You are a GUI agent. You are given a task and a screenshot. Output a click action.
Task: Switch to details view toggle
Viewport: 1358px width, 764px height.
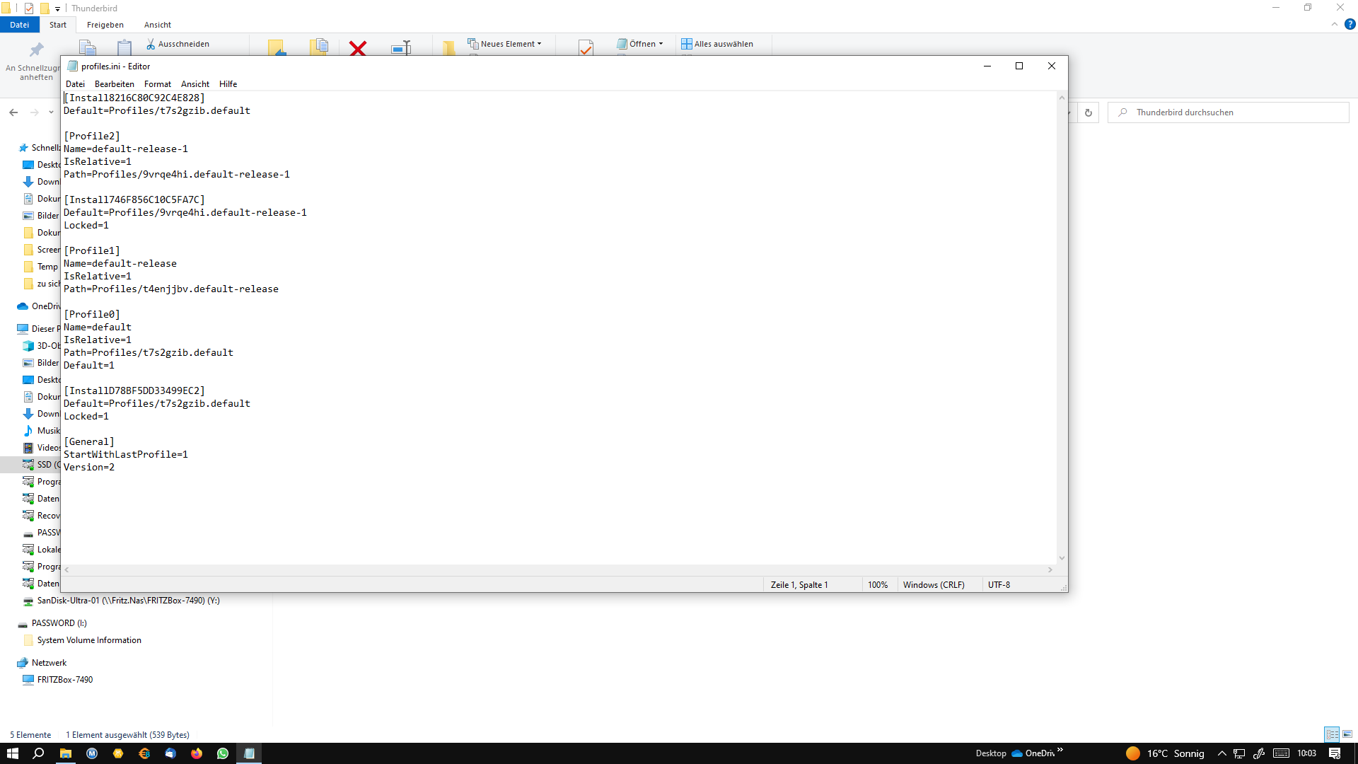pos(1332,734)
